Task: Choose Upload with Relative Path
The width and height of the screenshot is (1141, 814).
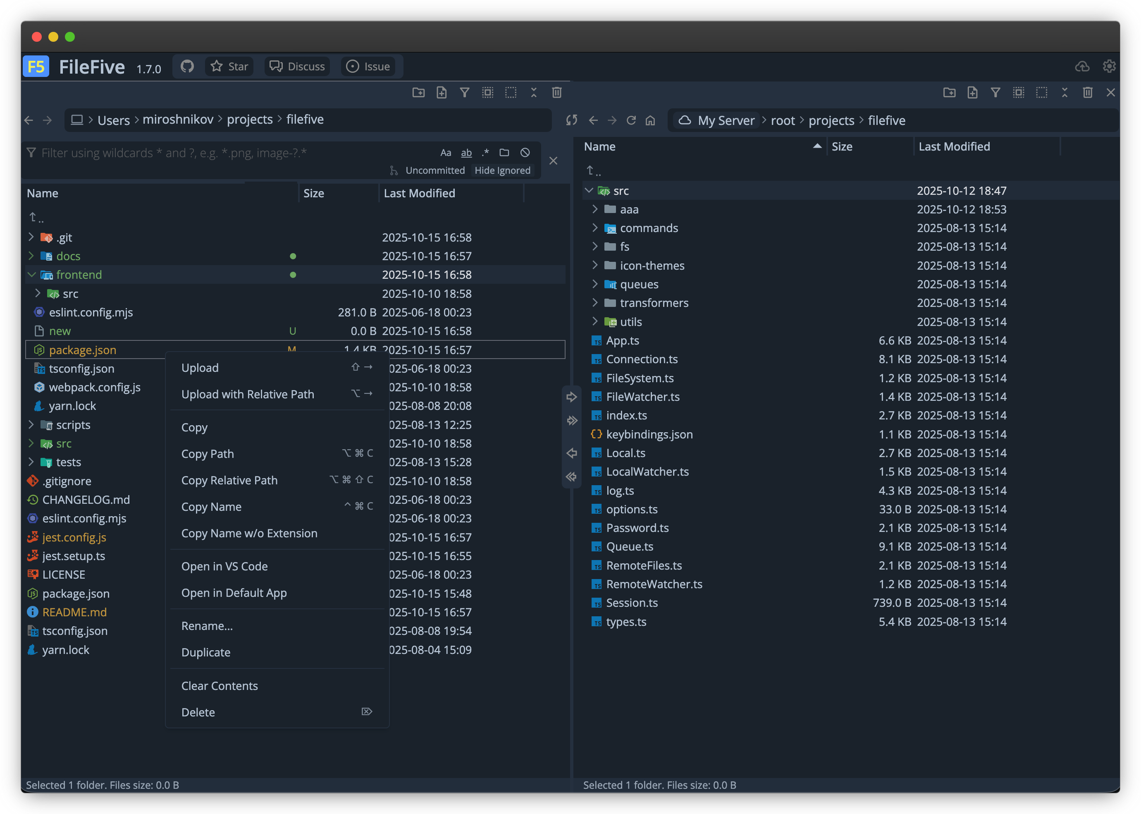Action: [x=277, y=395]
